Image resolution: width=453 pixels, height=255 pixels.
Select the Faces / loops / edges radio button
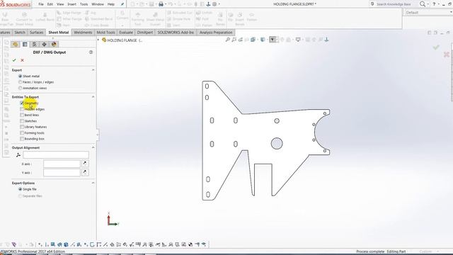[x=21, y=82]
